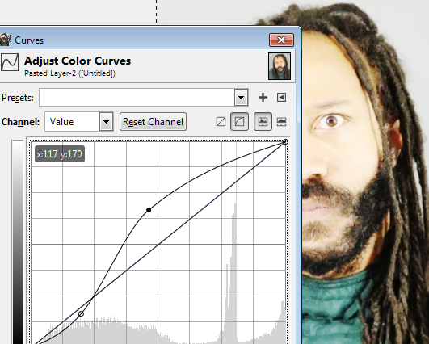Click the Adjust Color Curves heading
The height and width of the screenshot is (344, 429).
tap(78, 61)
